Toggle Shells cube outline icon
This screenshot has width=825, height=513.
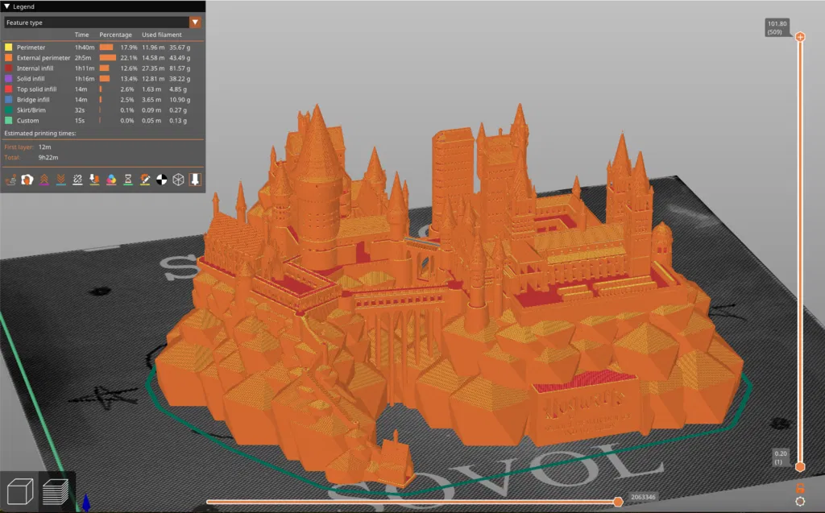(178, 180)
